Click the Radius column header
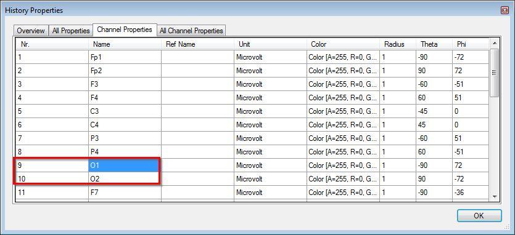 [398, 44]
